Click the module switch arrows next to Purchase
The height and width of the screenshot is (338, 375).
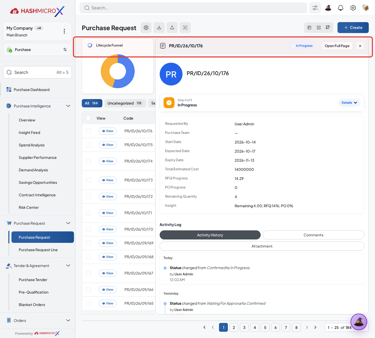click(65, 49)
